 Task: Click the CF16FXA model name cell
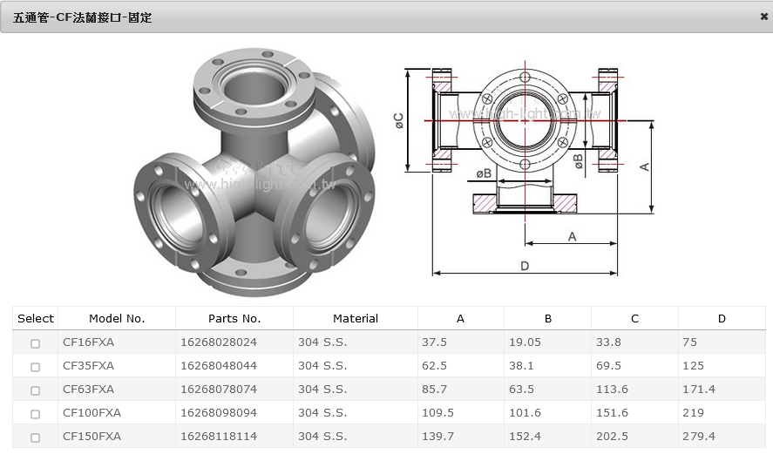(88, 342)
